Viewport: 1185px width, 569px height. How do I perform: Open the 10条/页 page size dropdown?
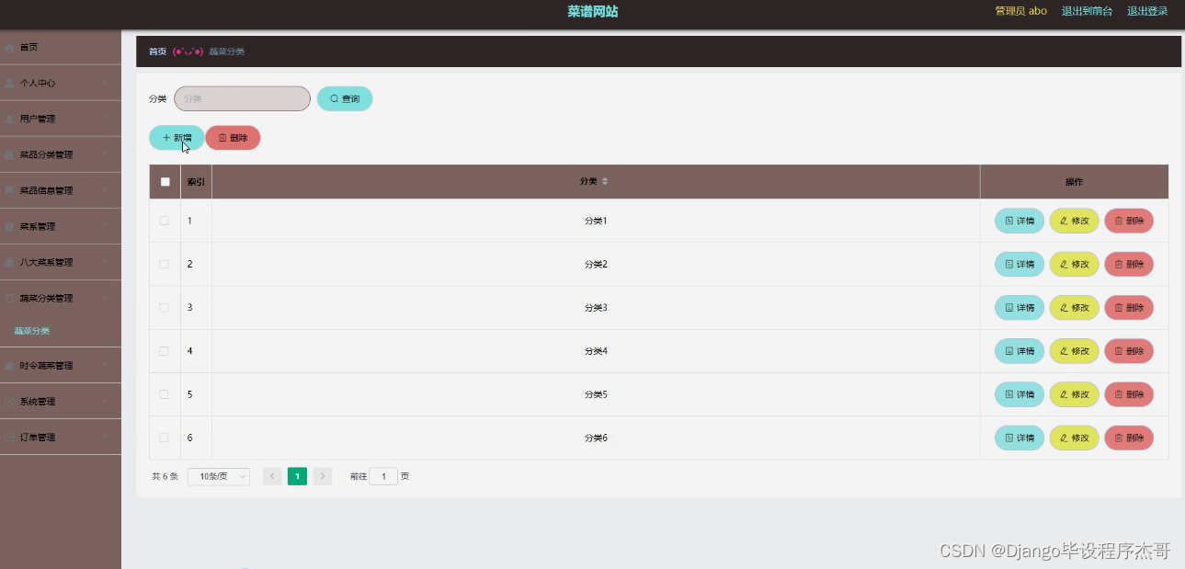point(219,476)
